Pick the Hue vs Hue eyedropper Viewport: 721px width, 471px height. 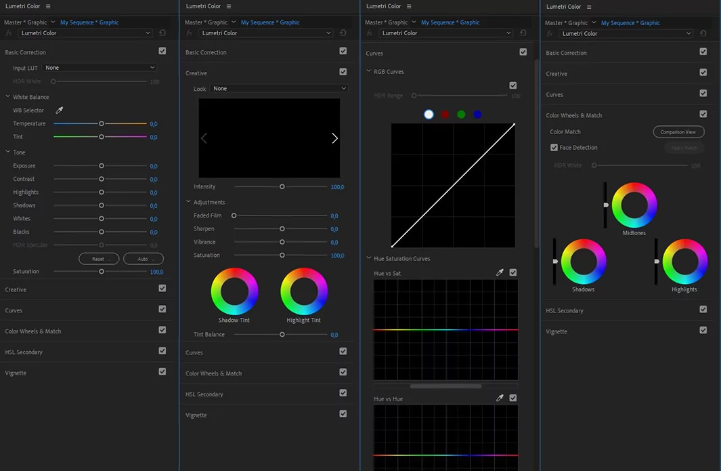pos(500,398)
